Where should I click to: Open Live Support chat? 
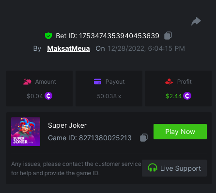(174, 168)
